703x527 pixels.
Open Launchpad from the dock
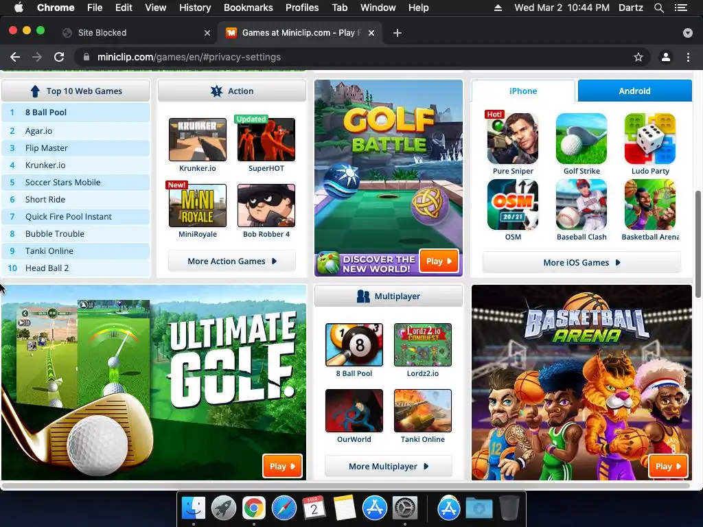[224, 508]
